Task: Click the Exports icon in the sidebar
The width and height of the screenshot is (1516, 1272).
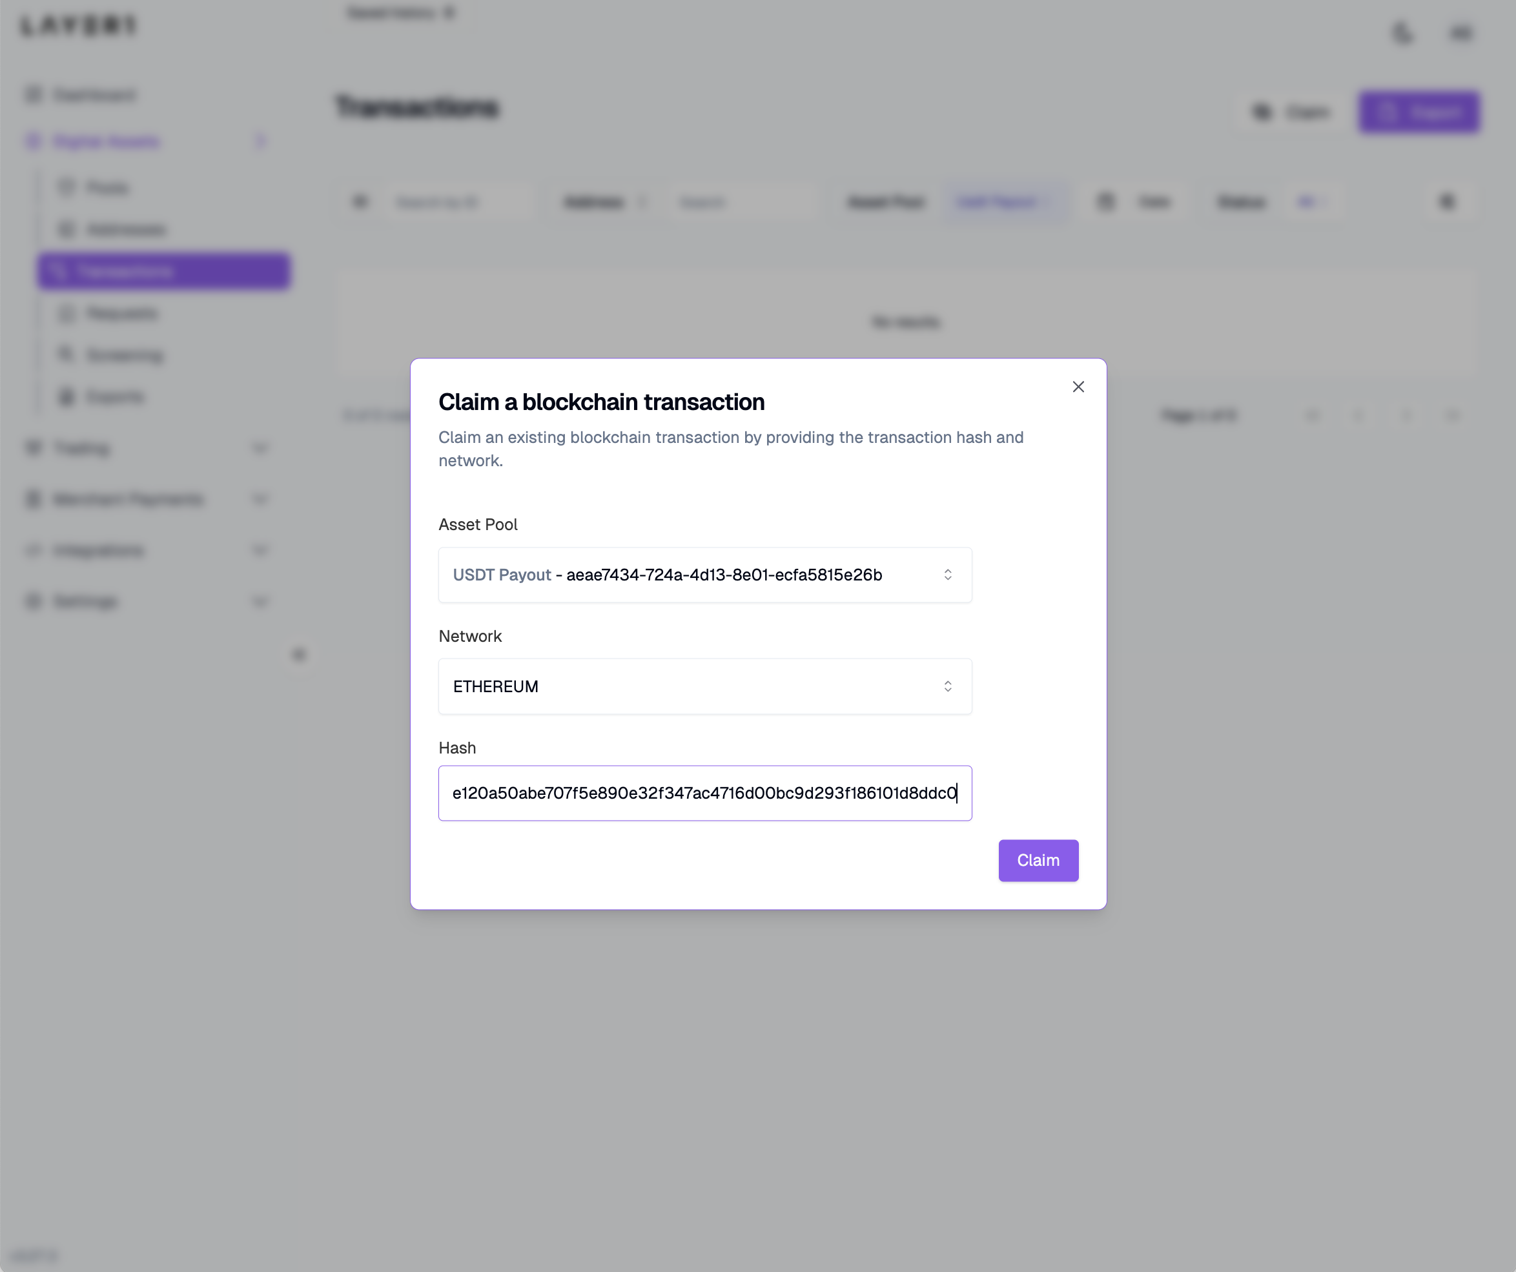Action: (67, 396)
